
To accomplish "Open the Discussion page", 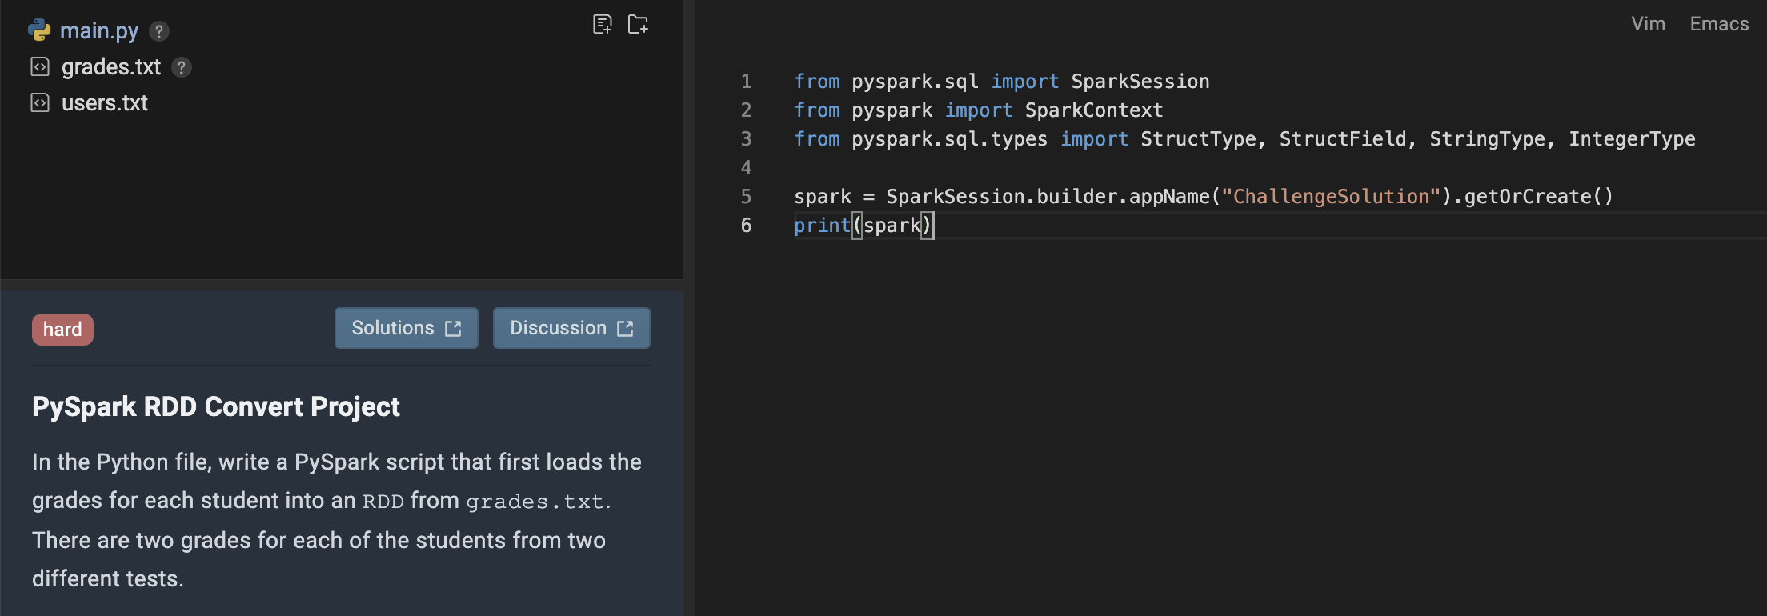I will (x=558, y=328).
